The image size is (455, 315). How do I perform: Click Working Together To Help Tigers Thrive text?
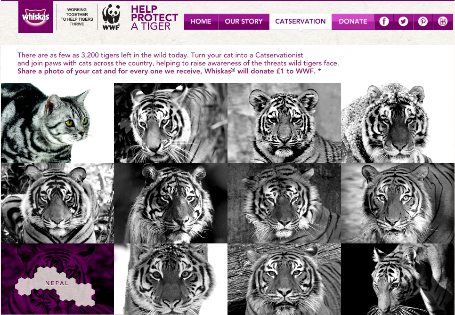point(77,17)
